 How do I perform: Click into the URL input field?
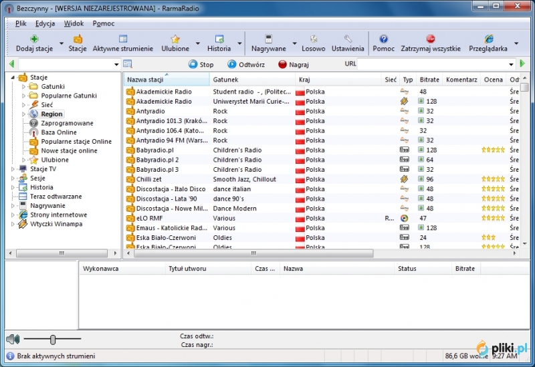pyautogui.click(x=432, y=64)
